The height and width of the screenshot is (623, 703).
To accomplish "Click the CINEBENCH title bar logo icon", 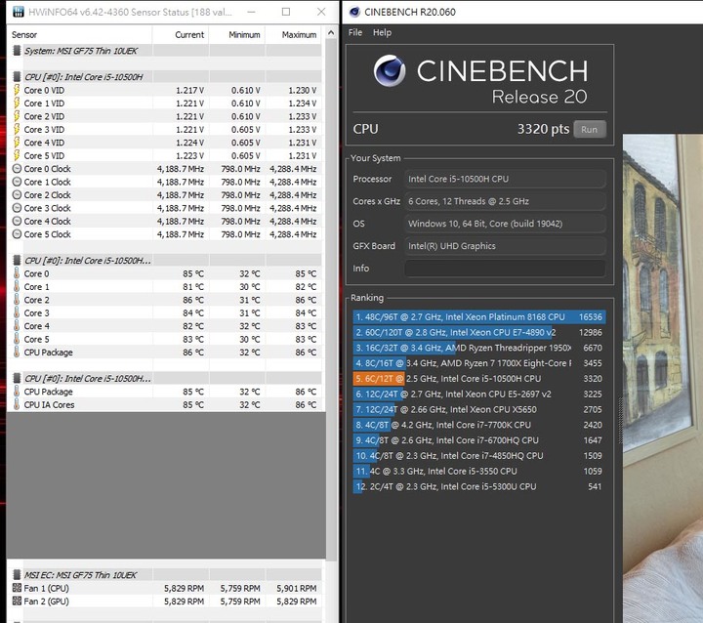I will (x=354, y=12).
